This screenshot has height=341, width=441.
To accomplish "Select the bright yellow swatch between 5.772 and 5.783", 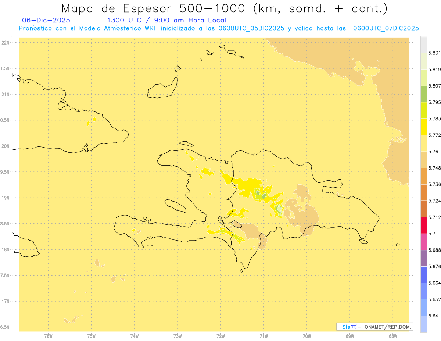I will pyautogui.click(x=424, y=127).
